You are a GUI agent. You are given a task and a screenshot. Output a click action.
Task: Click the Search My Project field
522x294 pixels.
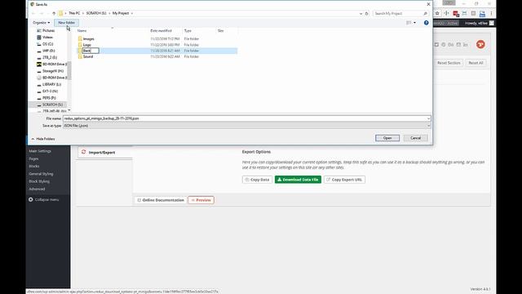(x=400, y=13)
